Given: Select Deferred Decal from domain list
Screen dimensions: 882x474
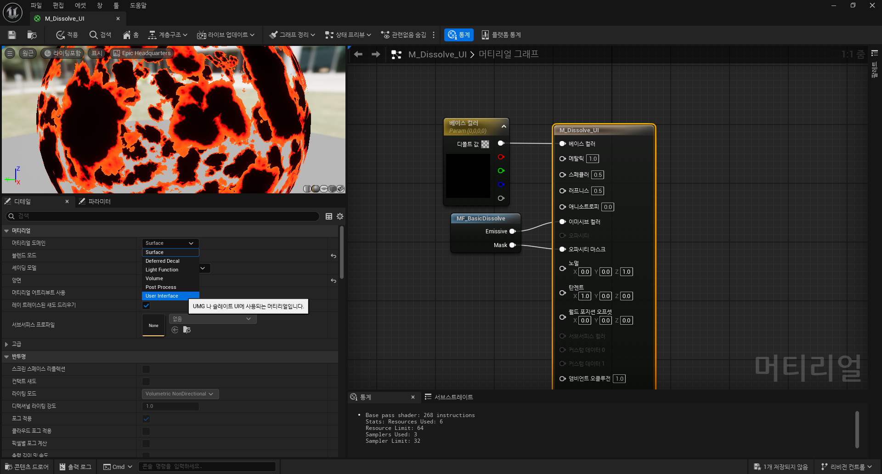Looking at the screenshot, I should click(170, 261).
